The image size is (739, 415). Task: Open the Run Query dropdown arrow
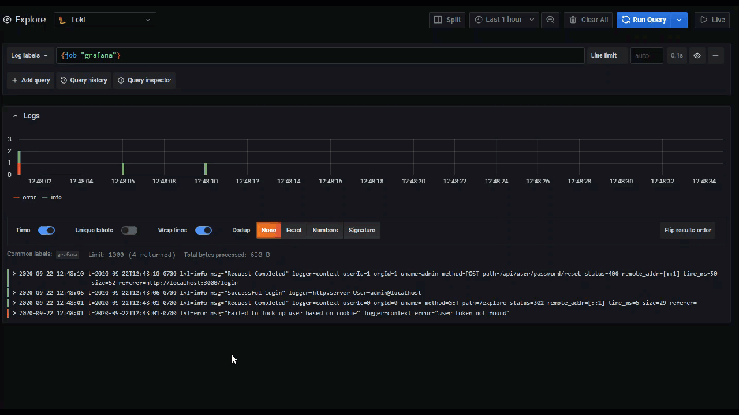pos(679,20)
